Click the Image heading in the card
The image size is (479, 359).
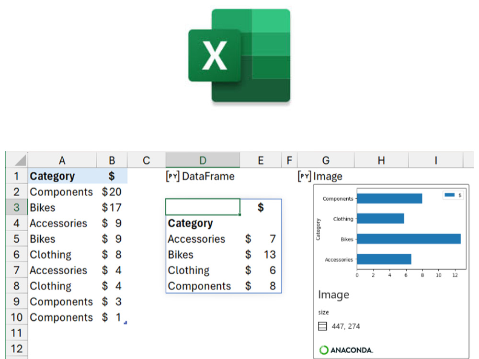[x=333, y=294]
